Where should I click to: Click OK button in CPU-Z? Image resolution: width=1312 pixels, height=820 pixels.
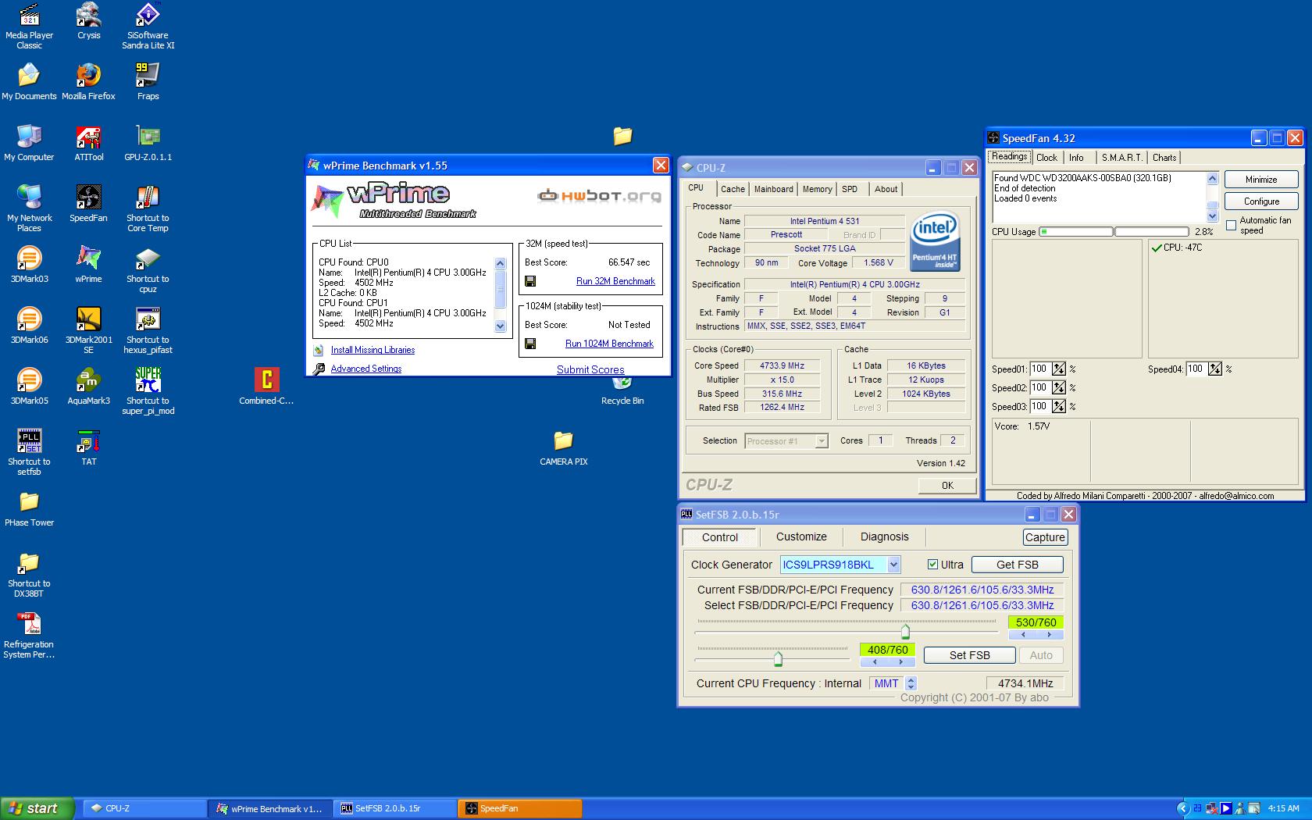click(947, 485)
